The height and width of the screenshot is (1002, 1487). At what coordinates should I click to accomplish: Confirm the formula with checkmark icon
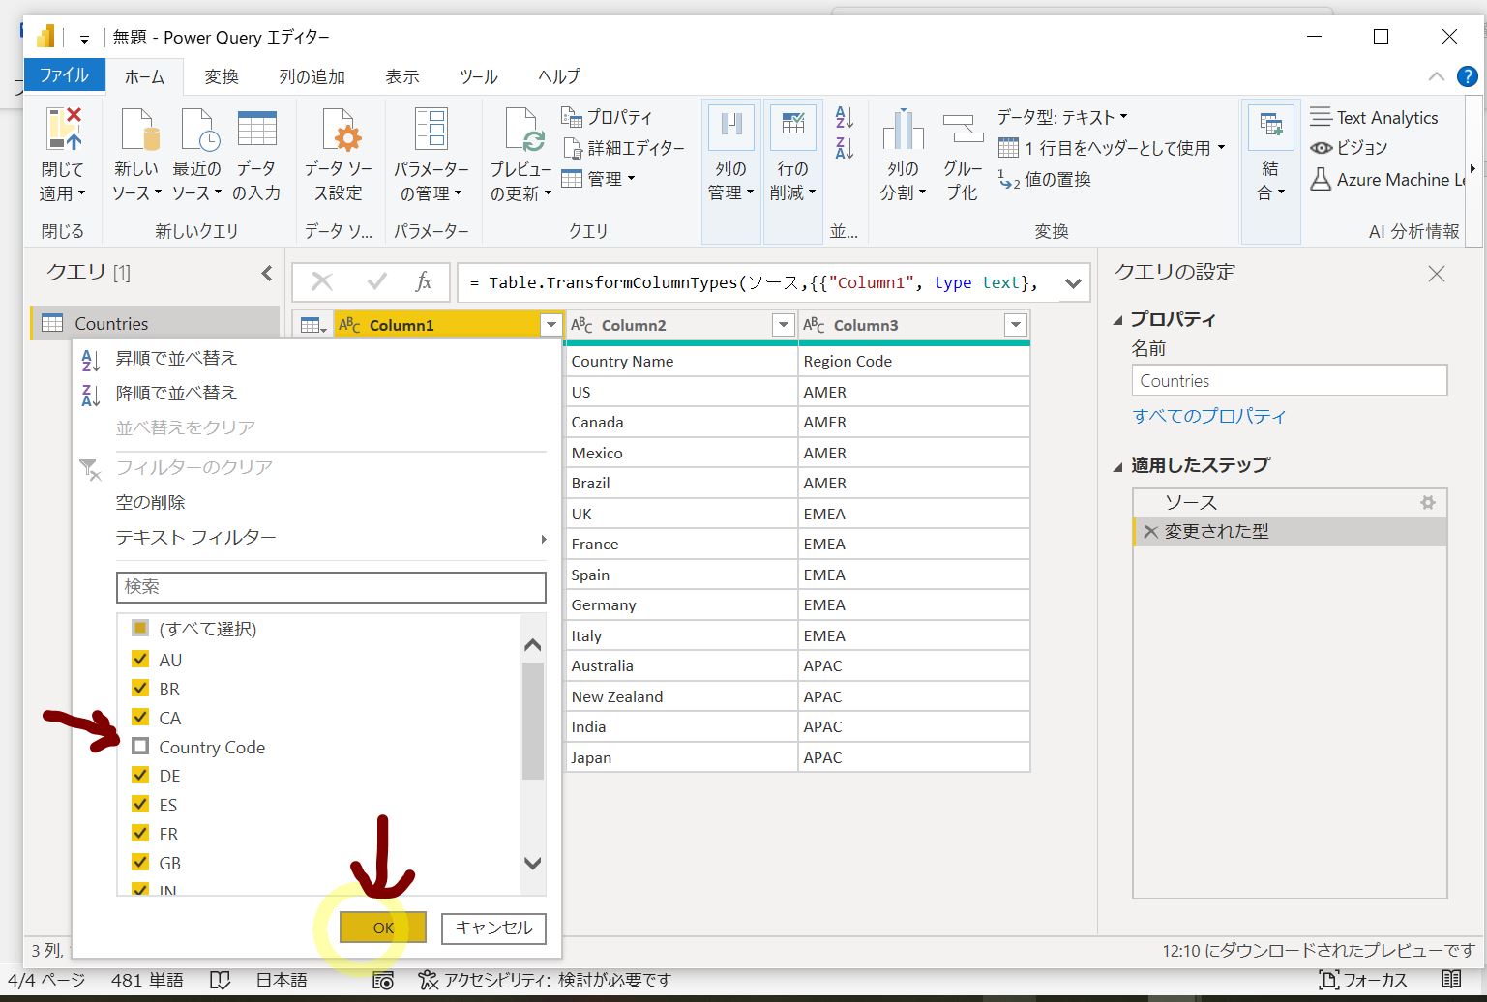[x=377, y=282]
